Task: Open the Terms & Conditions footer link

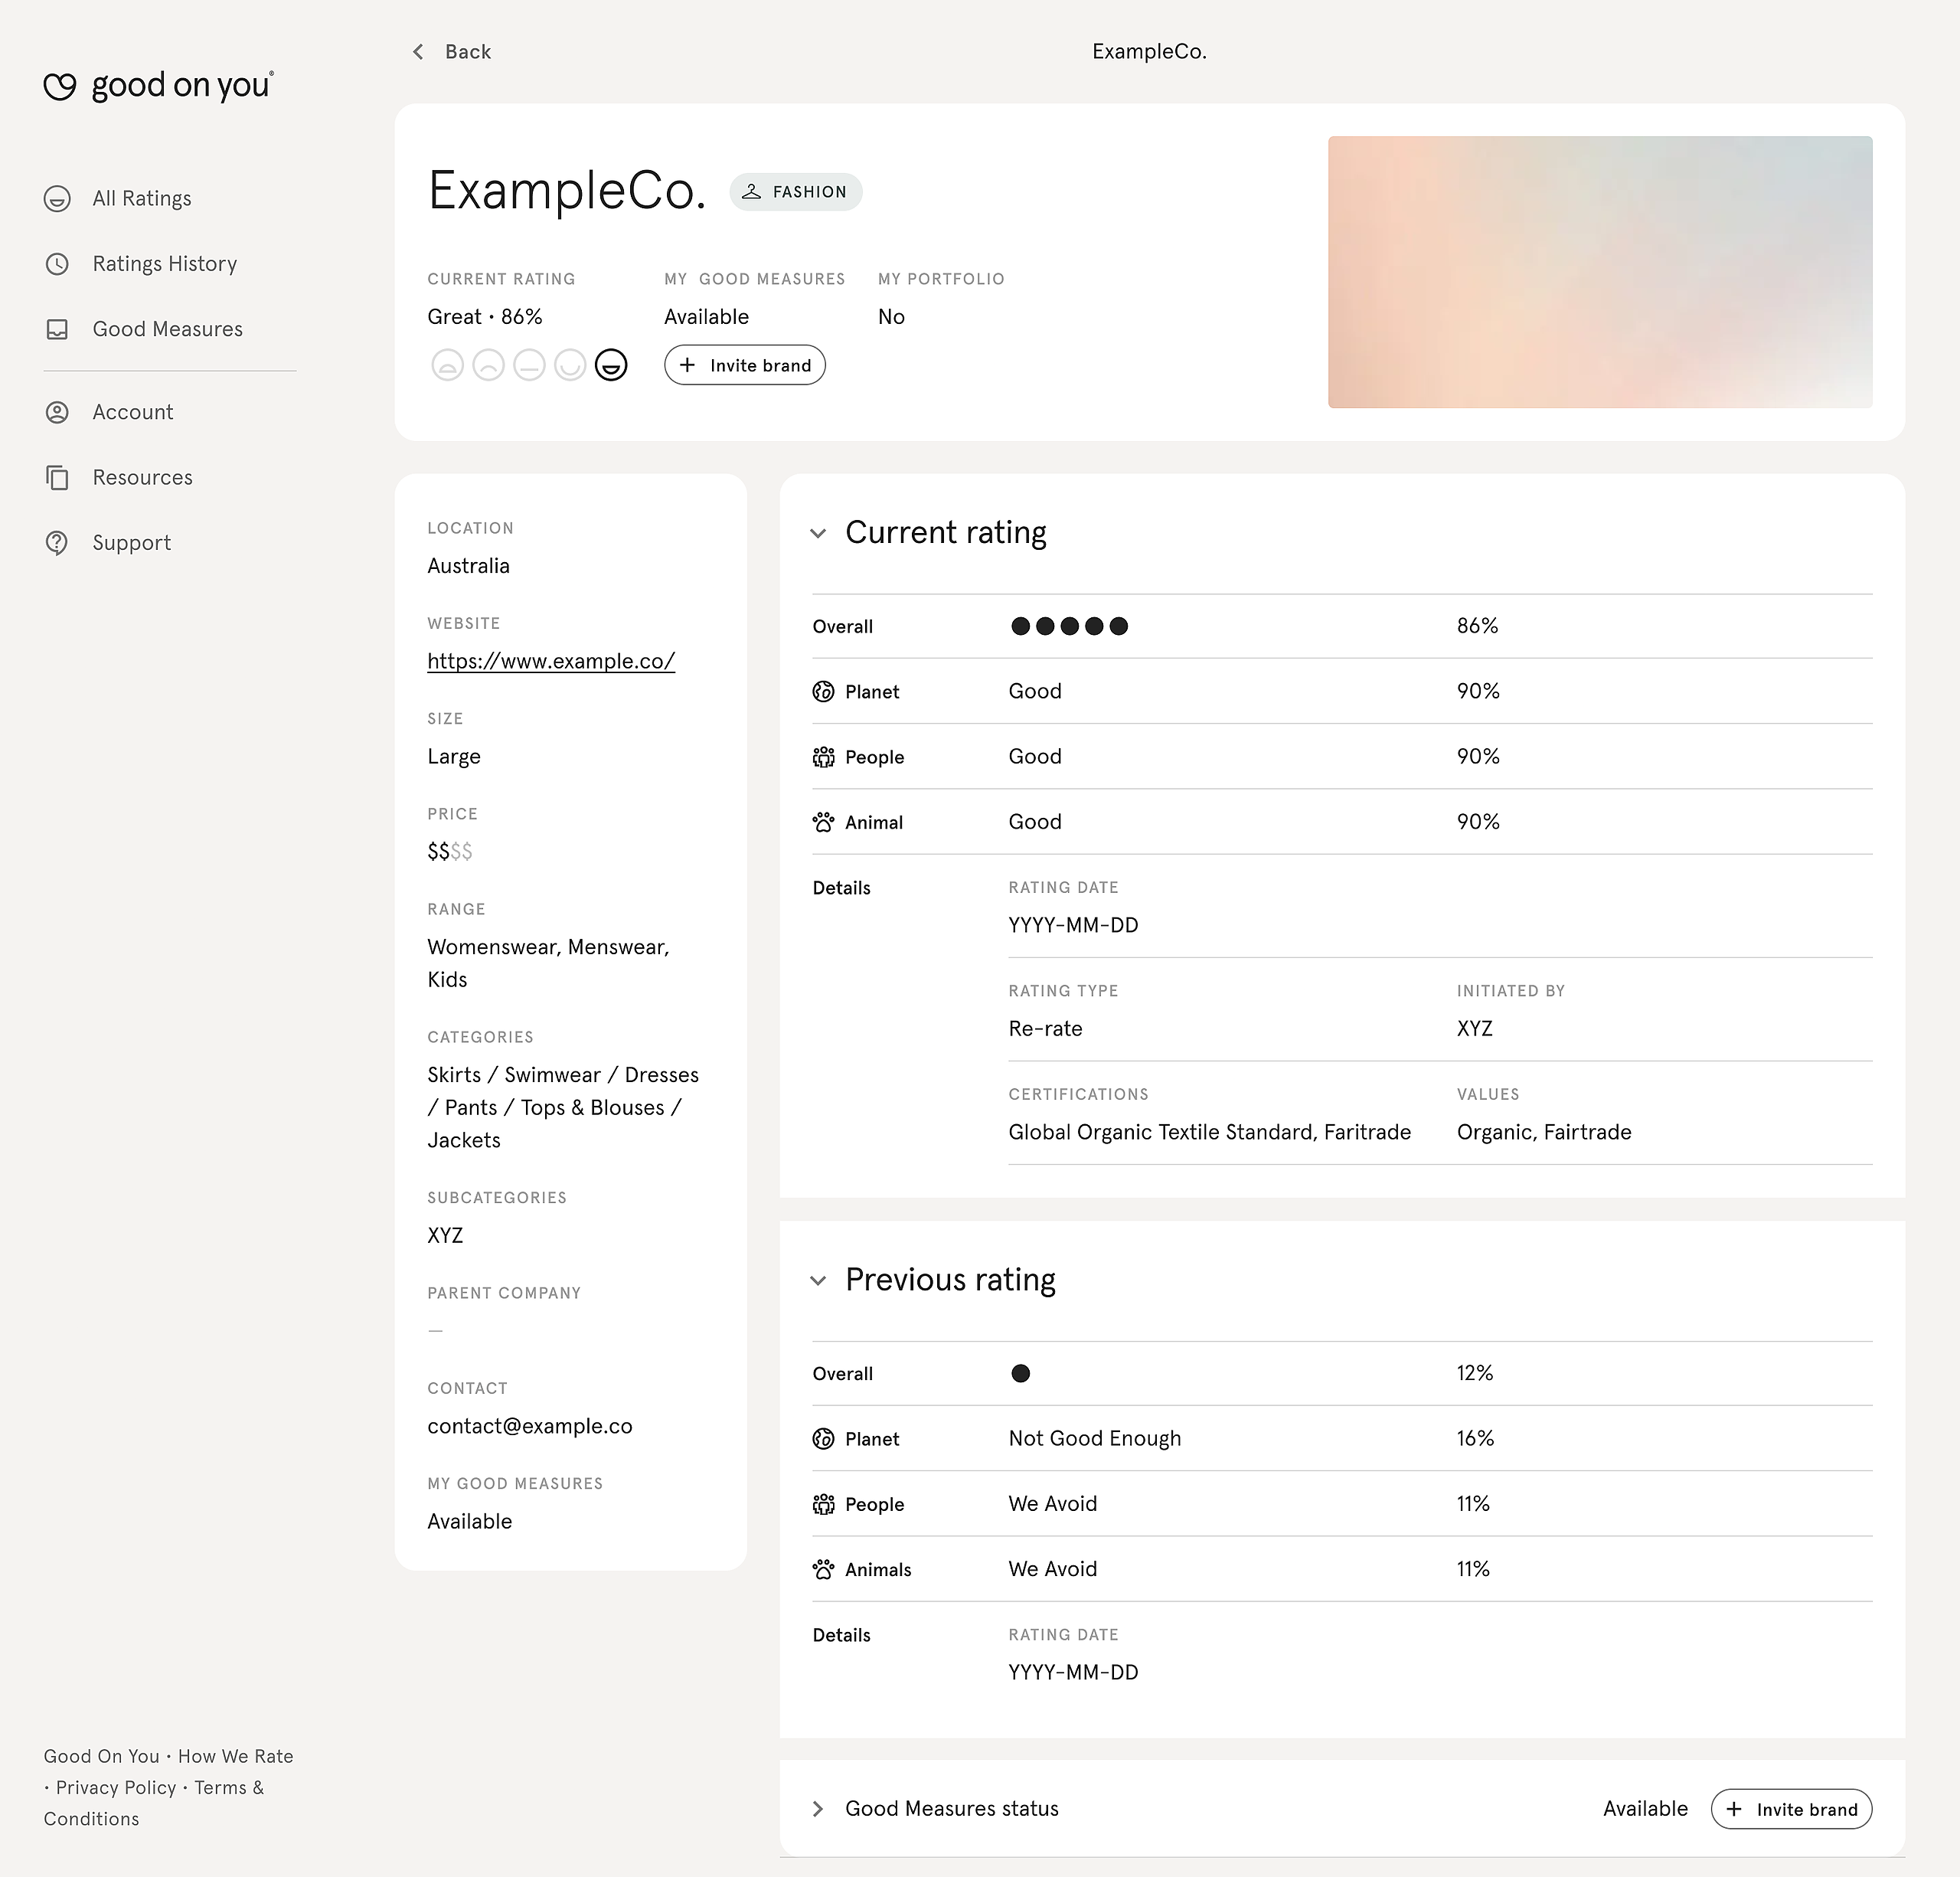Action: tap(154, 1803)
